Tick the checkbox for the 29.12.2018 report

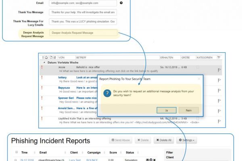click(17, 160)
